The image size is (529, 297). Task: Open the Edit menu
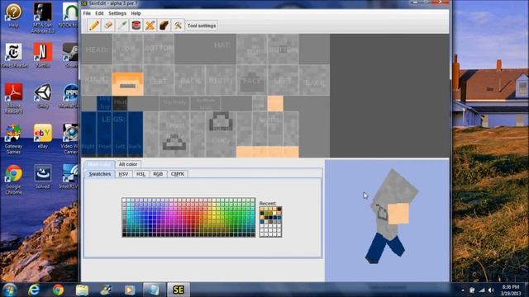(99, 13)
